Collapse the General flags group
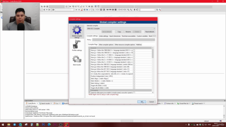Screen dimensions: 226x127 tap(89, 48)
